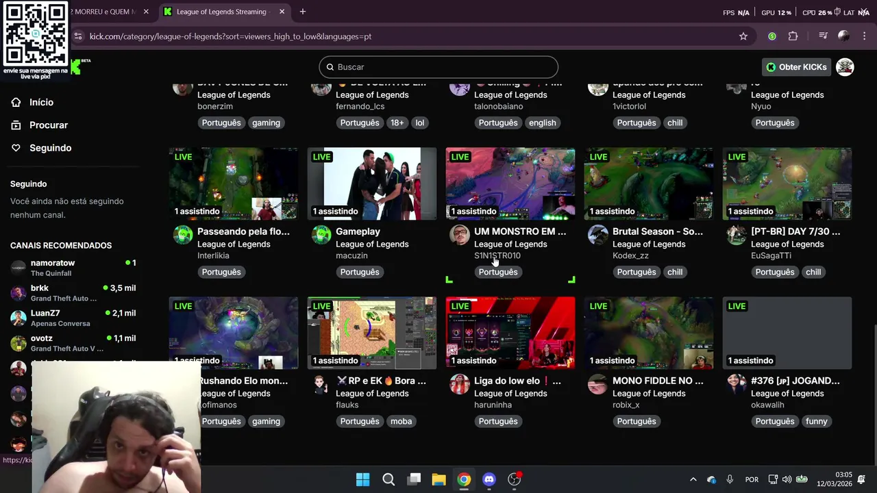Open the Kick user profile avatar
877x493 pixels.
click(x=845, y=66)
